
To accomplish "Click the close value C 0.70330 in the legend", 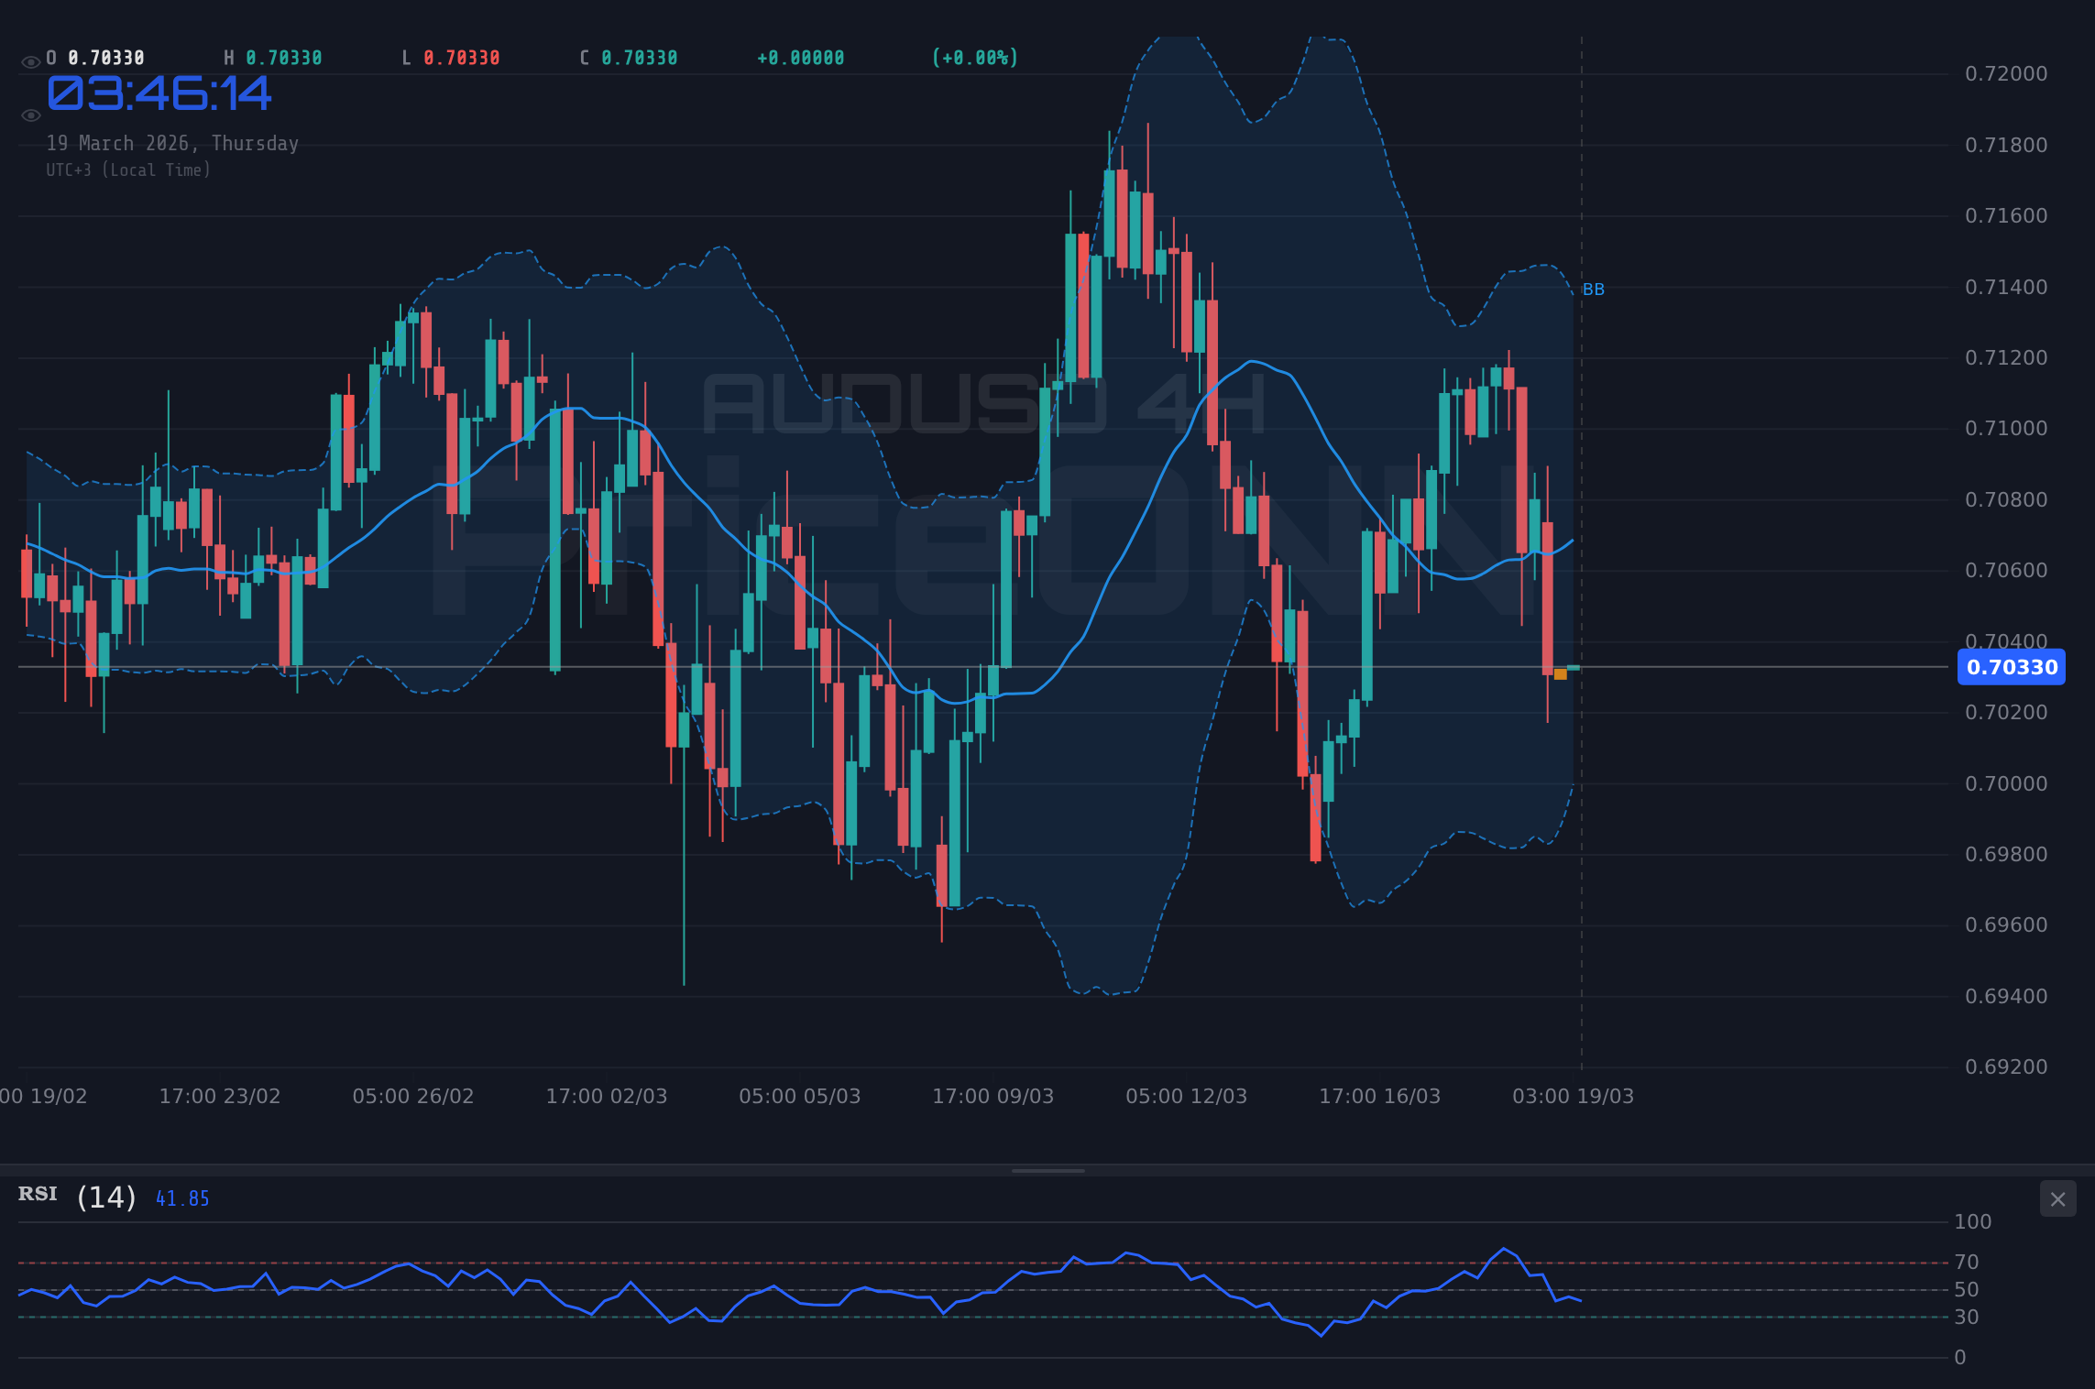I will (x=629, y=57).
